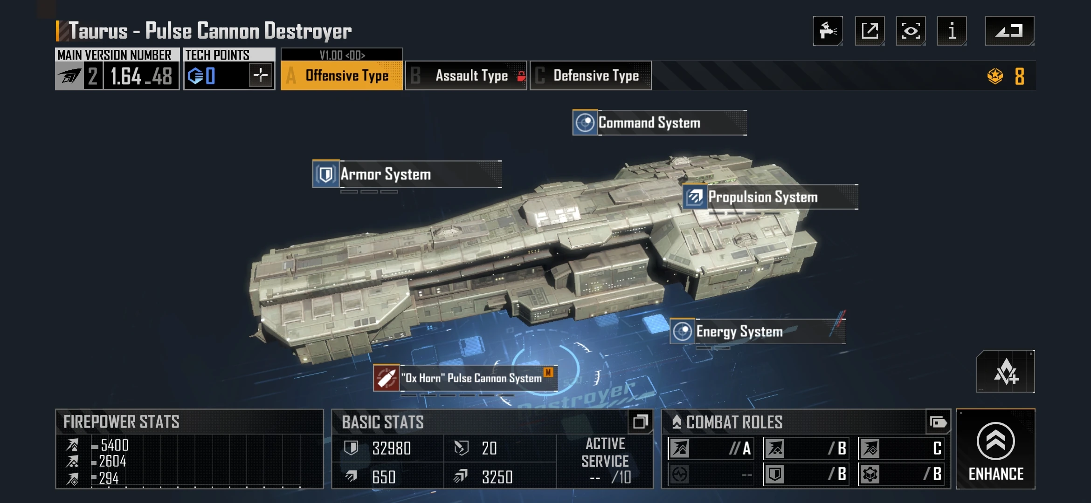Expand the Basic Stats panel
Screen dimensions: 1091x503
click(x=640, y=422)
